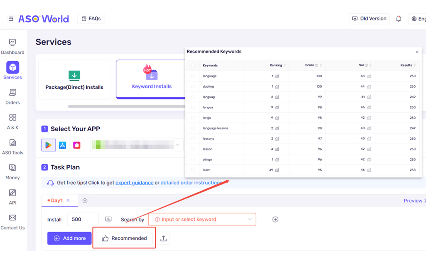The width and height of the screenshot is (426, 261).
Task: Open Orders in sidebar
Action: (x=12, y=97)
